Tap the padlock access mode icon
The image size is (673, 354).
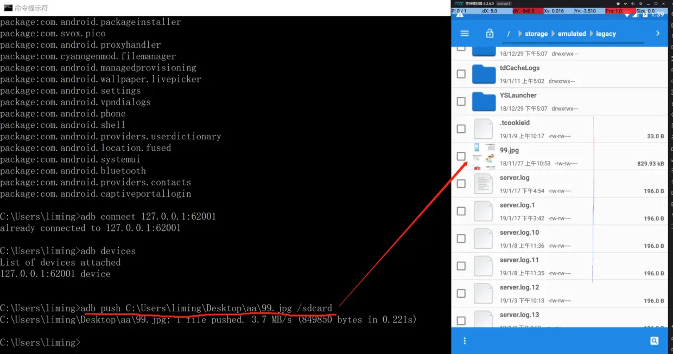[490, 34]
